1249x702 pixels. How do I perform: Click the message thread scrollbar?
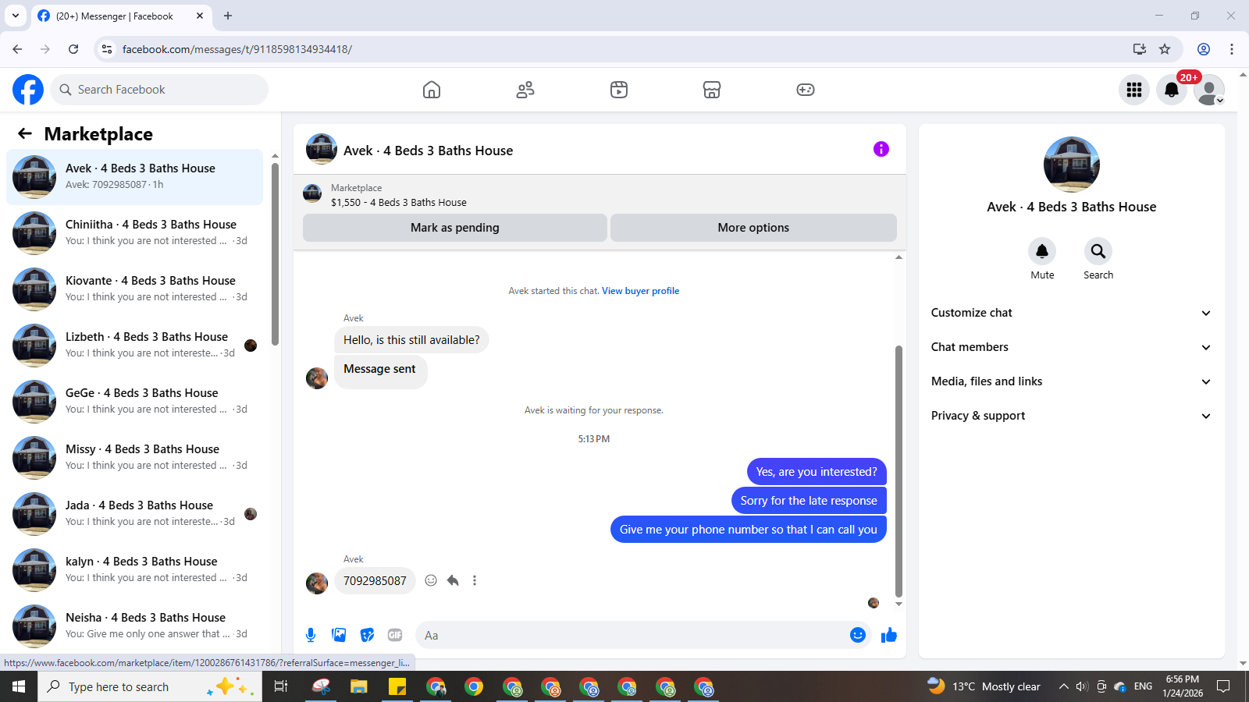[898, 470]
